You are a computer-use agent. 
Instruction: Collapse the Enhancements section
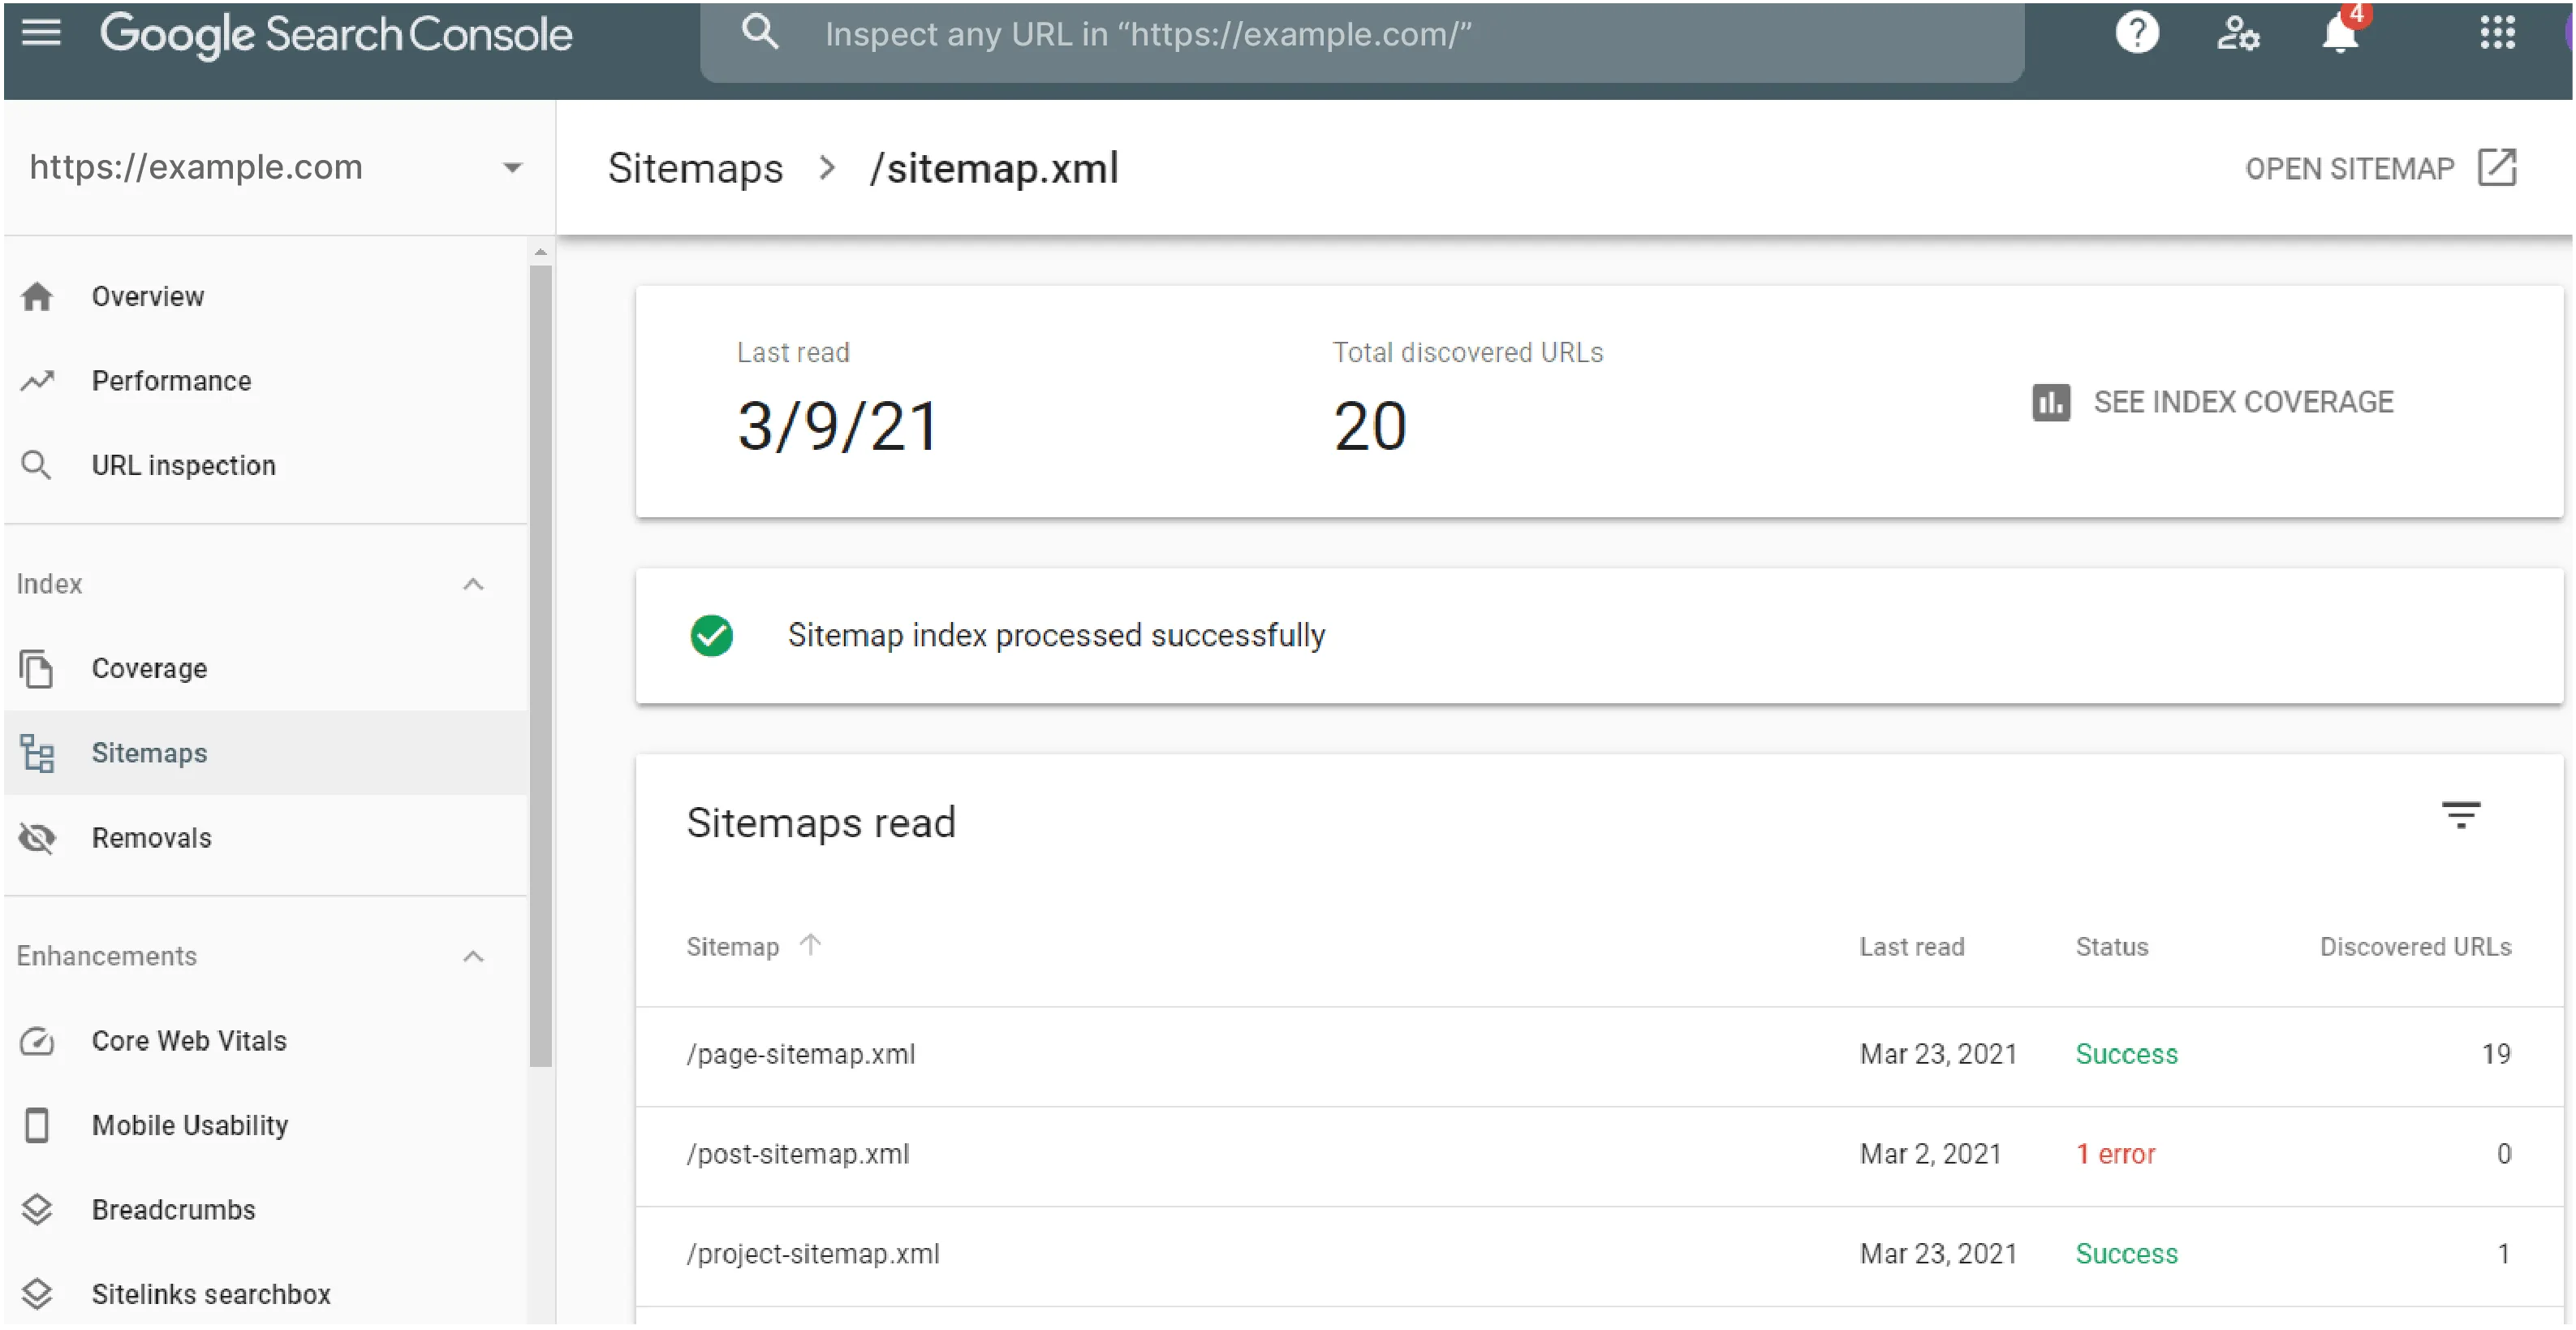click(473, 956)
